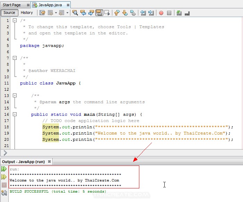Click the Uncomment lines icon

[x=187, y=13]
